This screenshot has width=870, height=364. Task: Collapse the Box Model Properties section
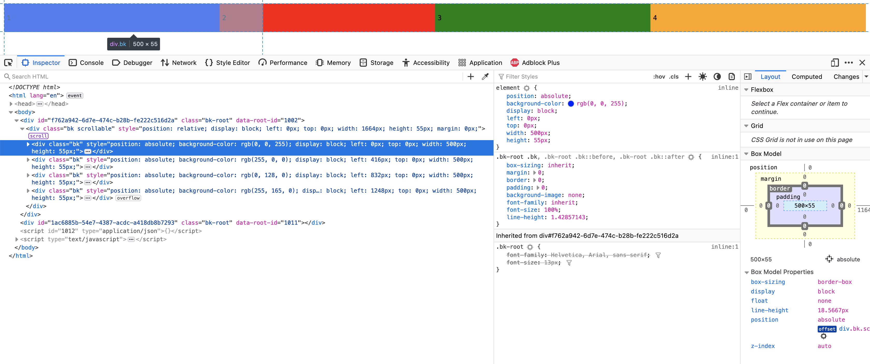coord(746,272)
